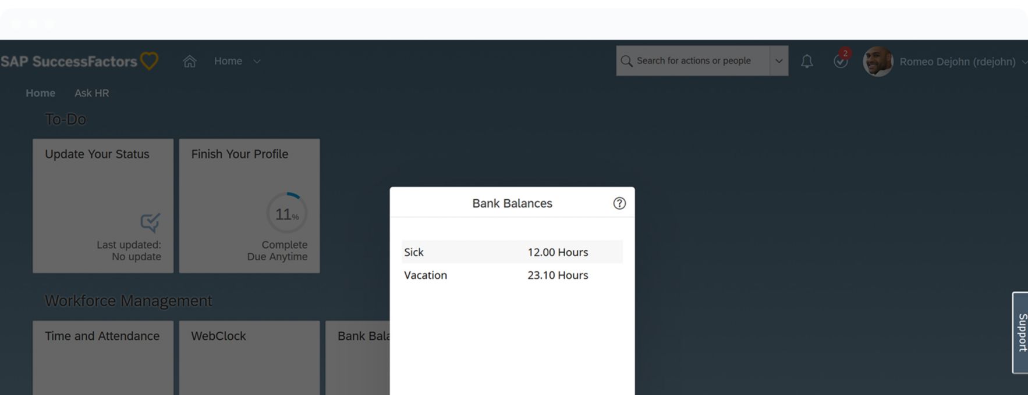
Task: Click the Support side button
Action: (1021, 332)
